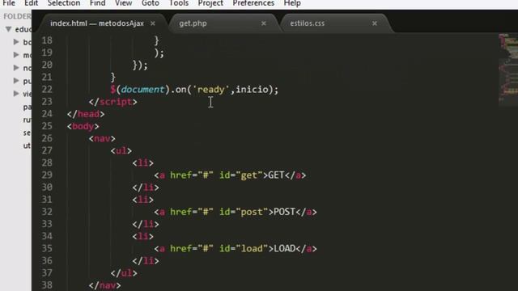The height and width of the screenshot is (291, 518).
Task: Open the View menu
Action: [x=123, y=3]
